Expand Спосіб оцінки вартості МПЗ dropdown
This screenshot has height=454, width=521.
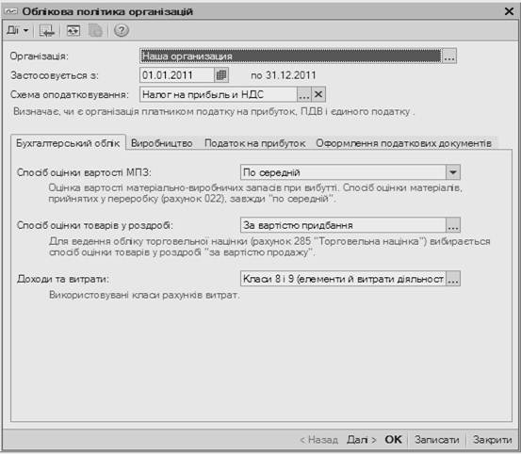click(x=452, y=172)
